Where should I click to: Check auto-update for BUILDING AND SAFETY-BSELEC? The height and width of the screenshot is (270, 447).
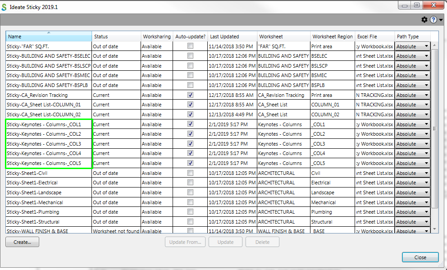(190, 55)
